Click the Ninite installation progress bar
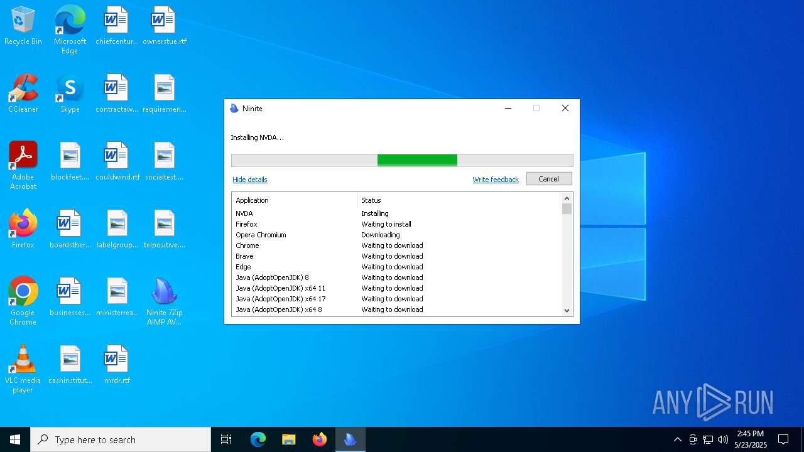Screen dimensions: 804x452 click(x=402, y=160)
